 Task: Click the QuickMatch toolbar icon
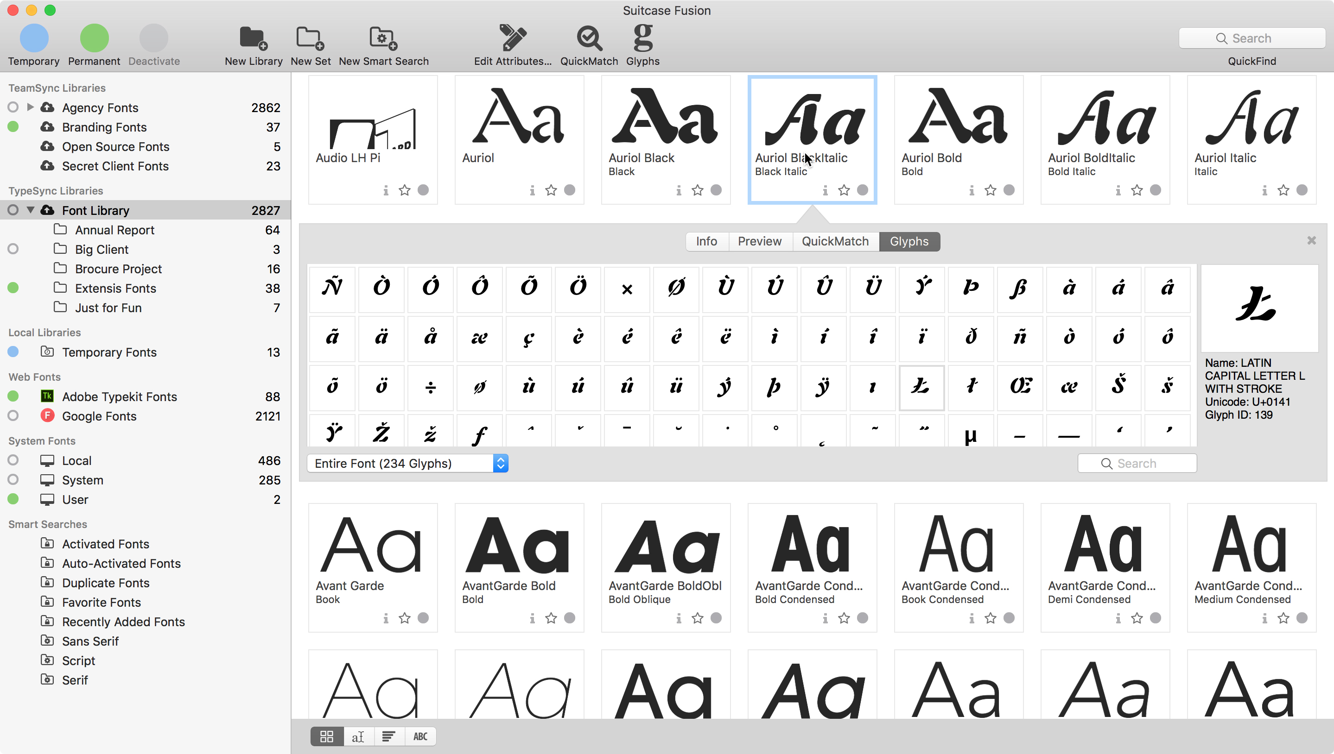click(x=589, y=39)
